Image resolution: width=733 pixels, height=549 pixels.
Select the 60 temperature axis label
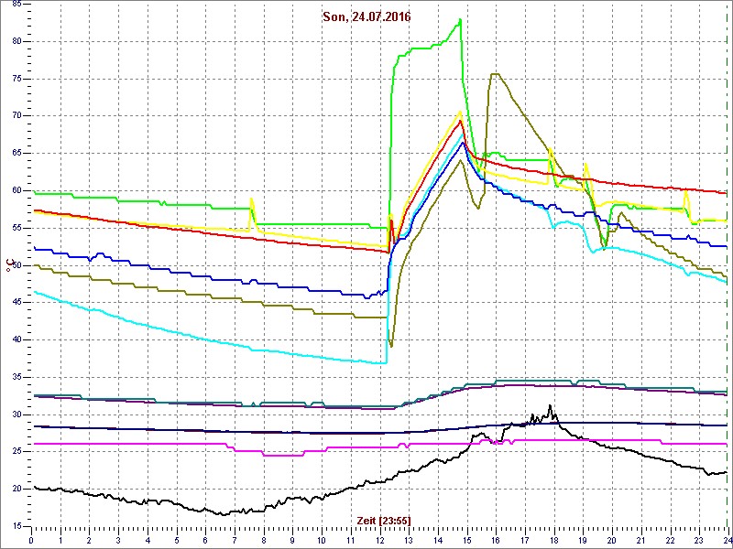pos(16,191)
